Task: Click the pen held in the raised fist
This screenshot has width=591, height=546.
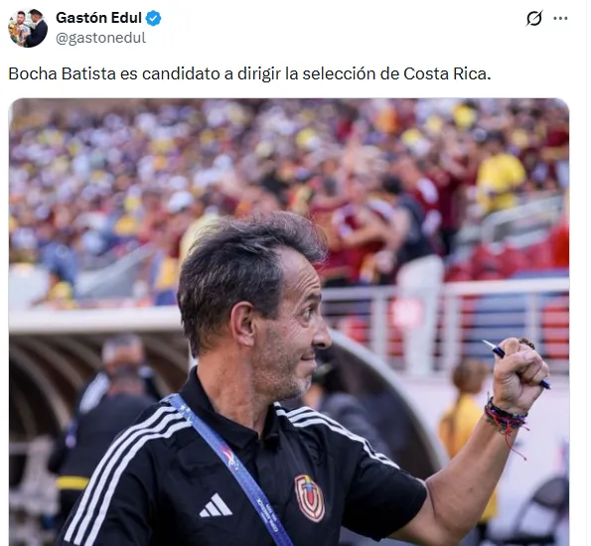Action: pyautogui.click(x=516, y=363)
